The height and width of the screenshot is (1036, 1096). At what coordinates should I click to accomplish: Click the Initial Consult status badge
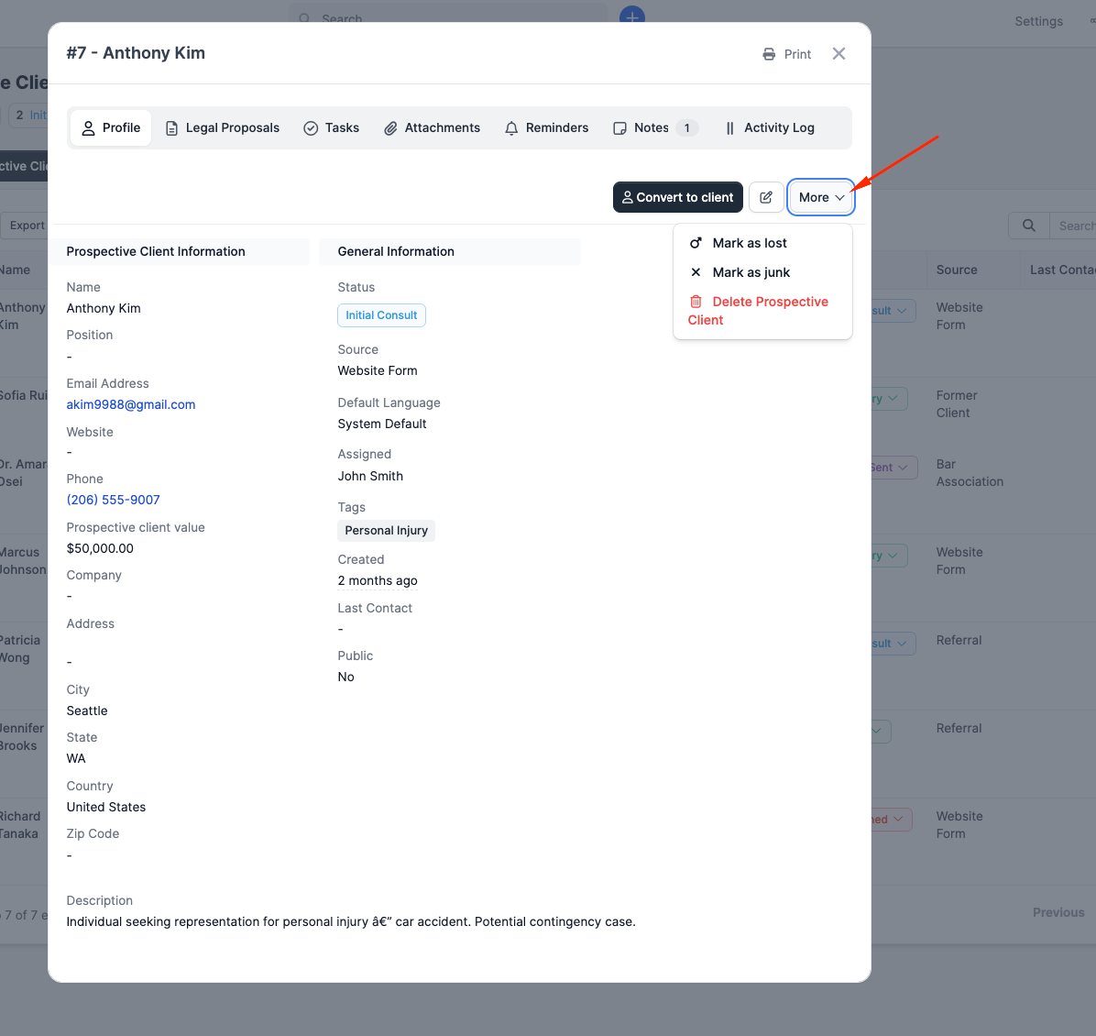381,315
